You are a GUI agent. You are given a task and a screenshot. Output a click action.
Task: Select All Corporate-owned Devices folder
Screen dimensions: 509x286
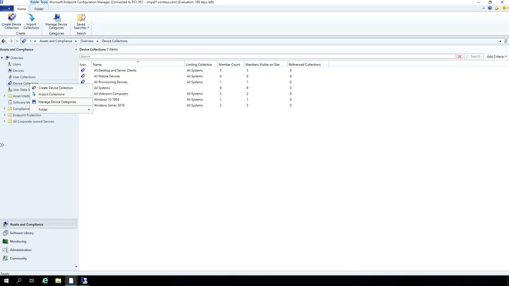click(x=33, y=122)
